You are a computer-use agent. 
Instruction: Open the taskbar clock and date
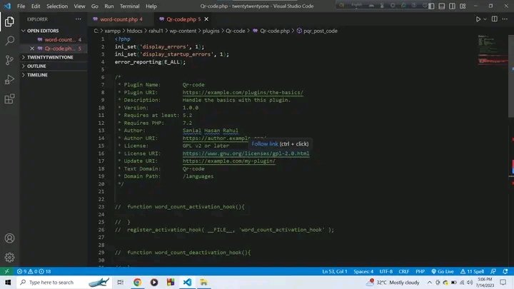[x=485, y=282]
